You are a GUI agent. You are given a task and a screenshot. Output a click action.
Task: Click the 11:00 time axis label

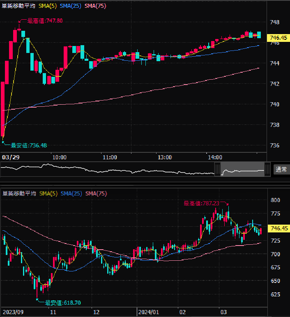point(110,157)
